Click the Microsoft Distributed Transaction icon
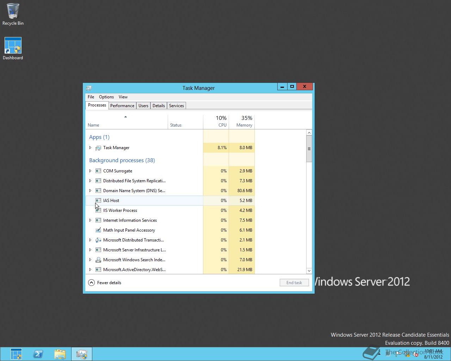The width and height of the screenshot is (451, 361). pyautogui.click(x=98, y=240)
